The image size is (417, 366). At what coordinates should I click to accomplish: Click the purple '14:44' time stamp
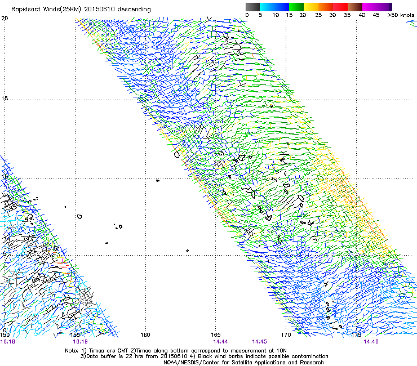(x=221, y=342)
